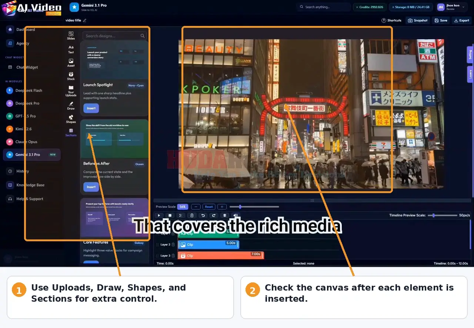This screenshot has width=474, height=328.
Task: Select Claude Opus module
Action: (22, 142)
